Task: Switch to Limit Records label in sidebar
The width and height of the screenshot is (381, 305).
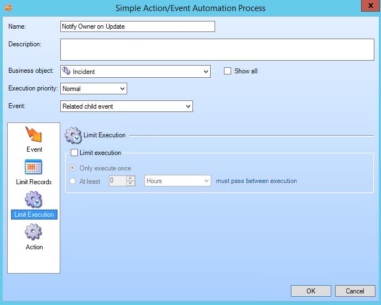Action: click(34, 182)
